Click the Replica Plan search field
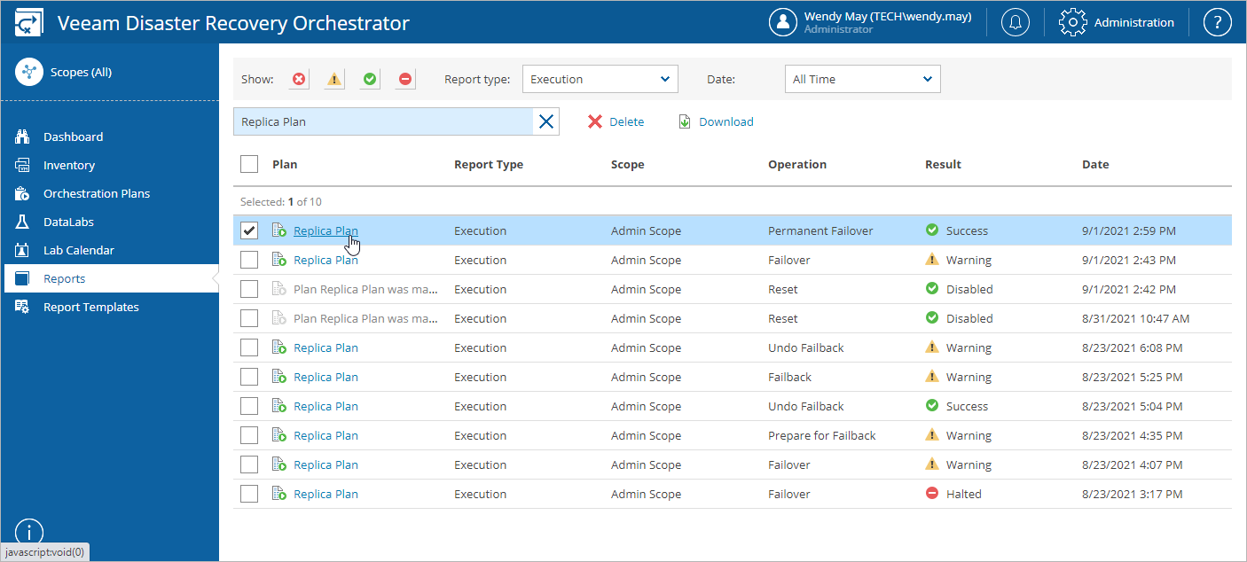The width and height of the screenshot is (1247, 562). [383, 121]
